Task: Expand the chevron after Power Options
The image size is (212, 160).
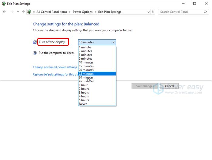Action: point(95,12)
